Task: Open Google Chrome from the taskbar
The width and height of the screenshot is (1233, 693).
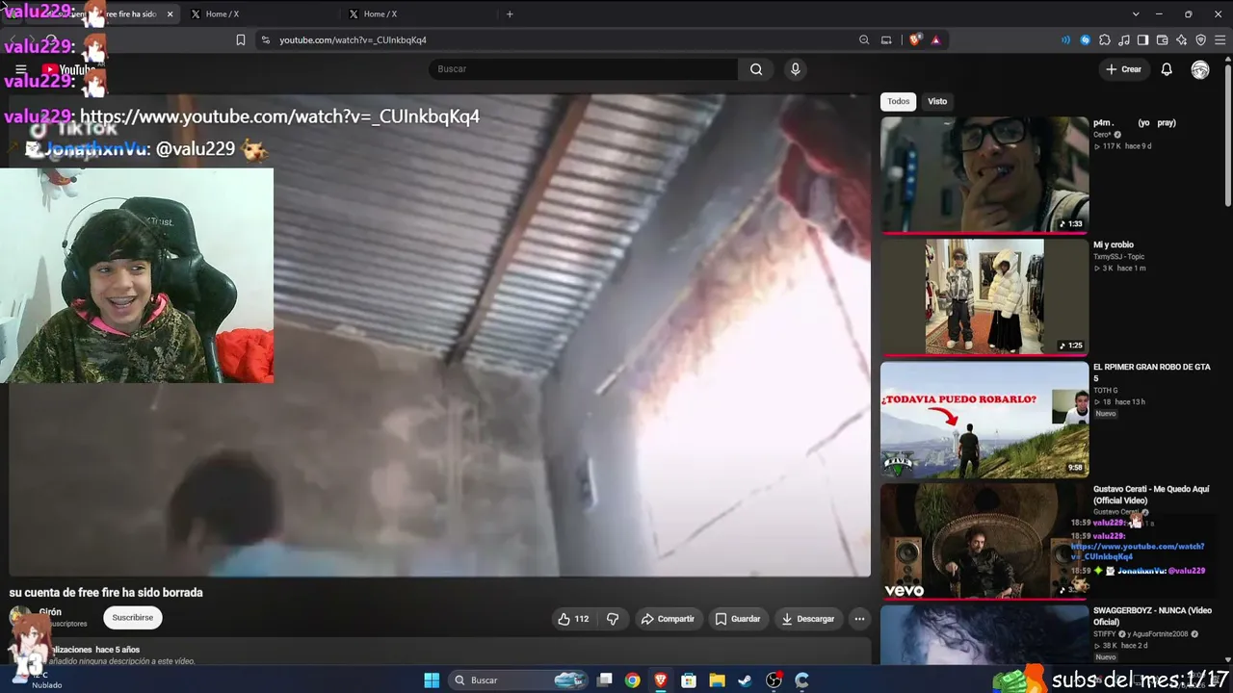Action: pos(632,680)
